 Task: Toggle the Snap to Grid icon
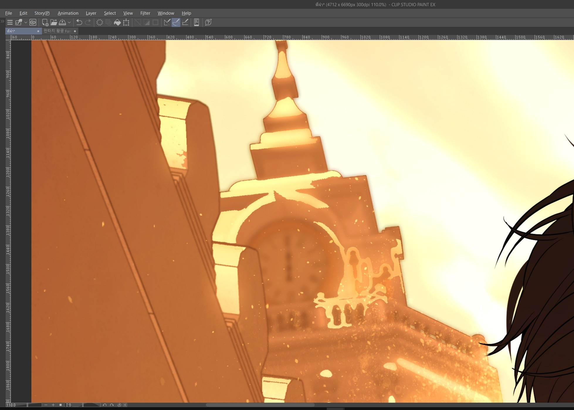pyautogui.click(x=185, y=22)
